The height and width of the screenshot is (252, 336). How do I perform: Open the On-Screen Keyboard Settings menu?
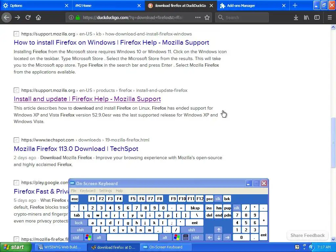105,191
